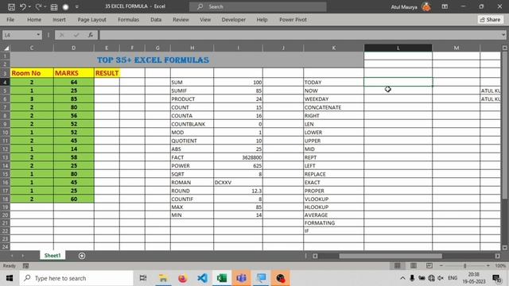Click the 100% zoom level
This screenshot has height=286, width=509.
(x=500, y=265)
